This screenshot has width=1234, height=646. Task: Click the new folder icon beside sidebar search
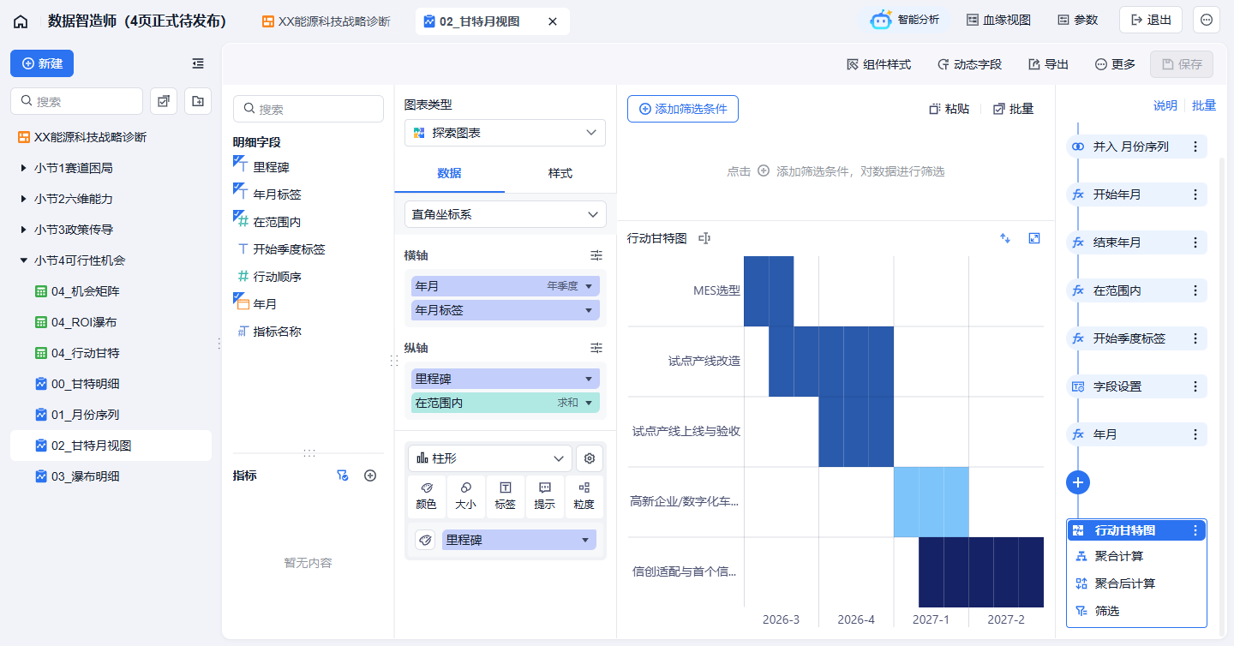point(198,101)
